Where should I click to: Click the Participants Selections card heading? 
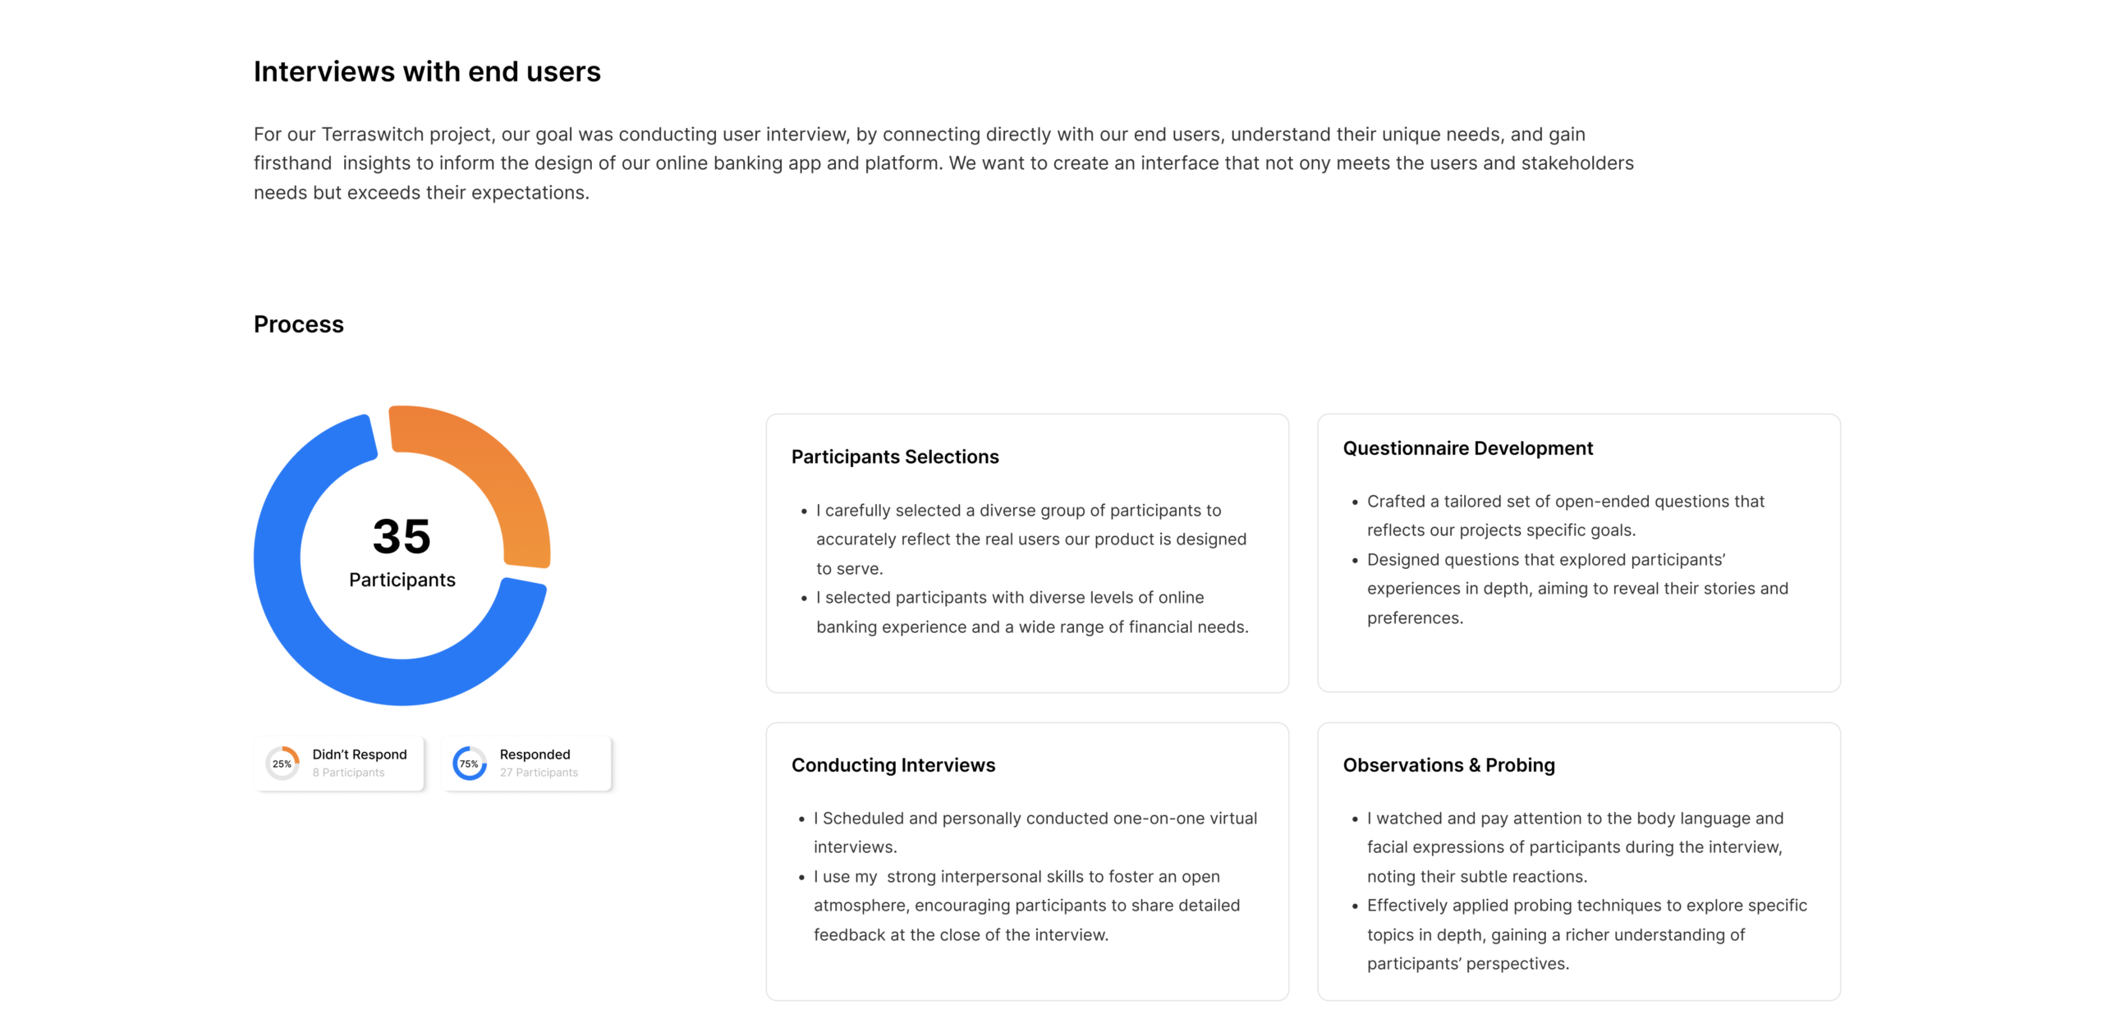(895, 456)
